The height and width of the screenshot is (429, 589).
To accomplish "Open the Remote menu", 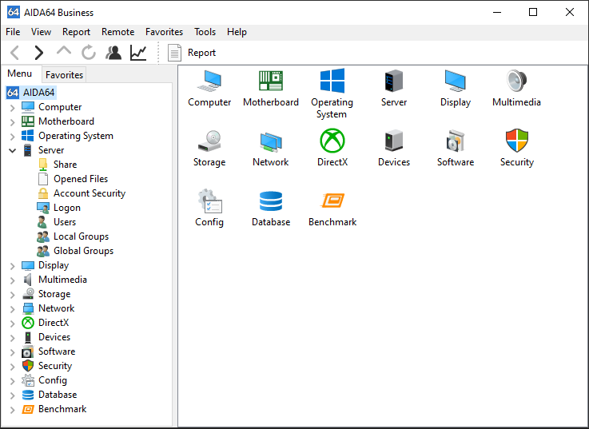I will 118,32.
